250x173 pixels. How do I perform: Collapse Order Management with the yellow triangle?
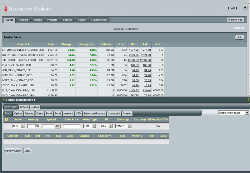click(x=3, y=100)
